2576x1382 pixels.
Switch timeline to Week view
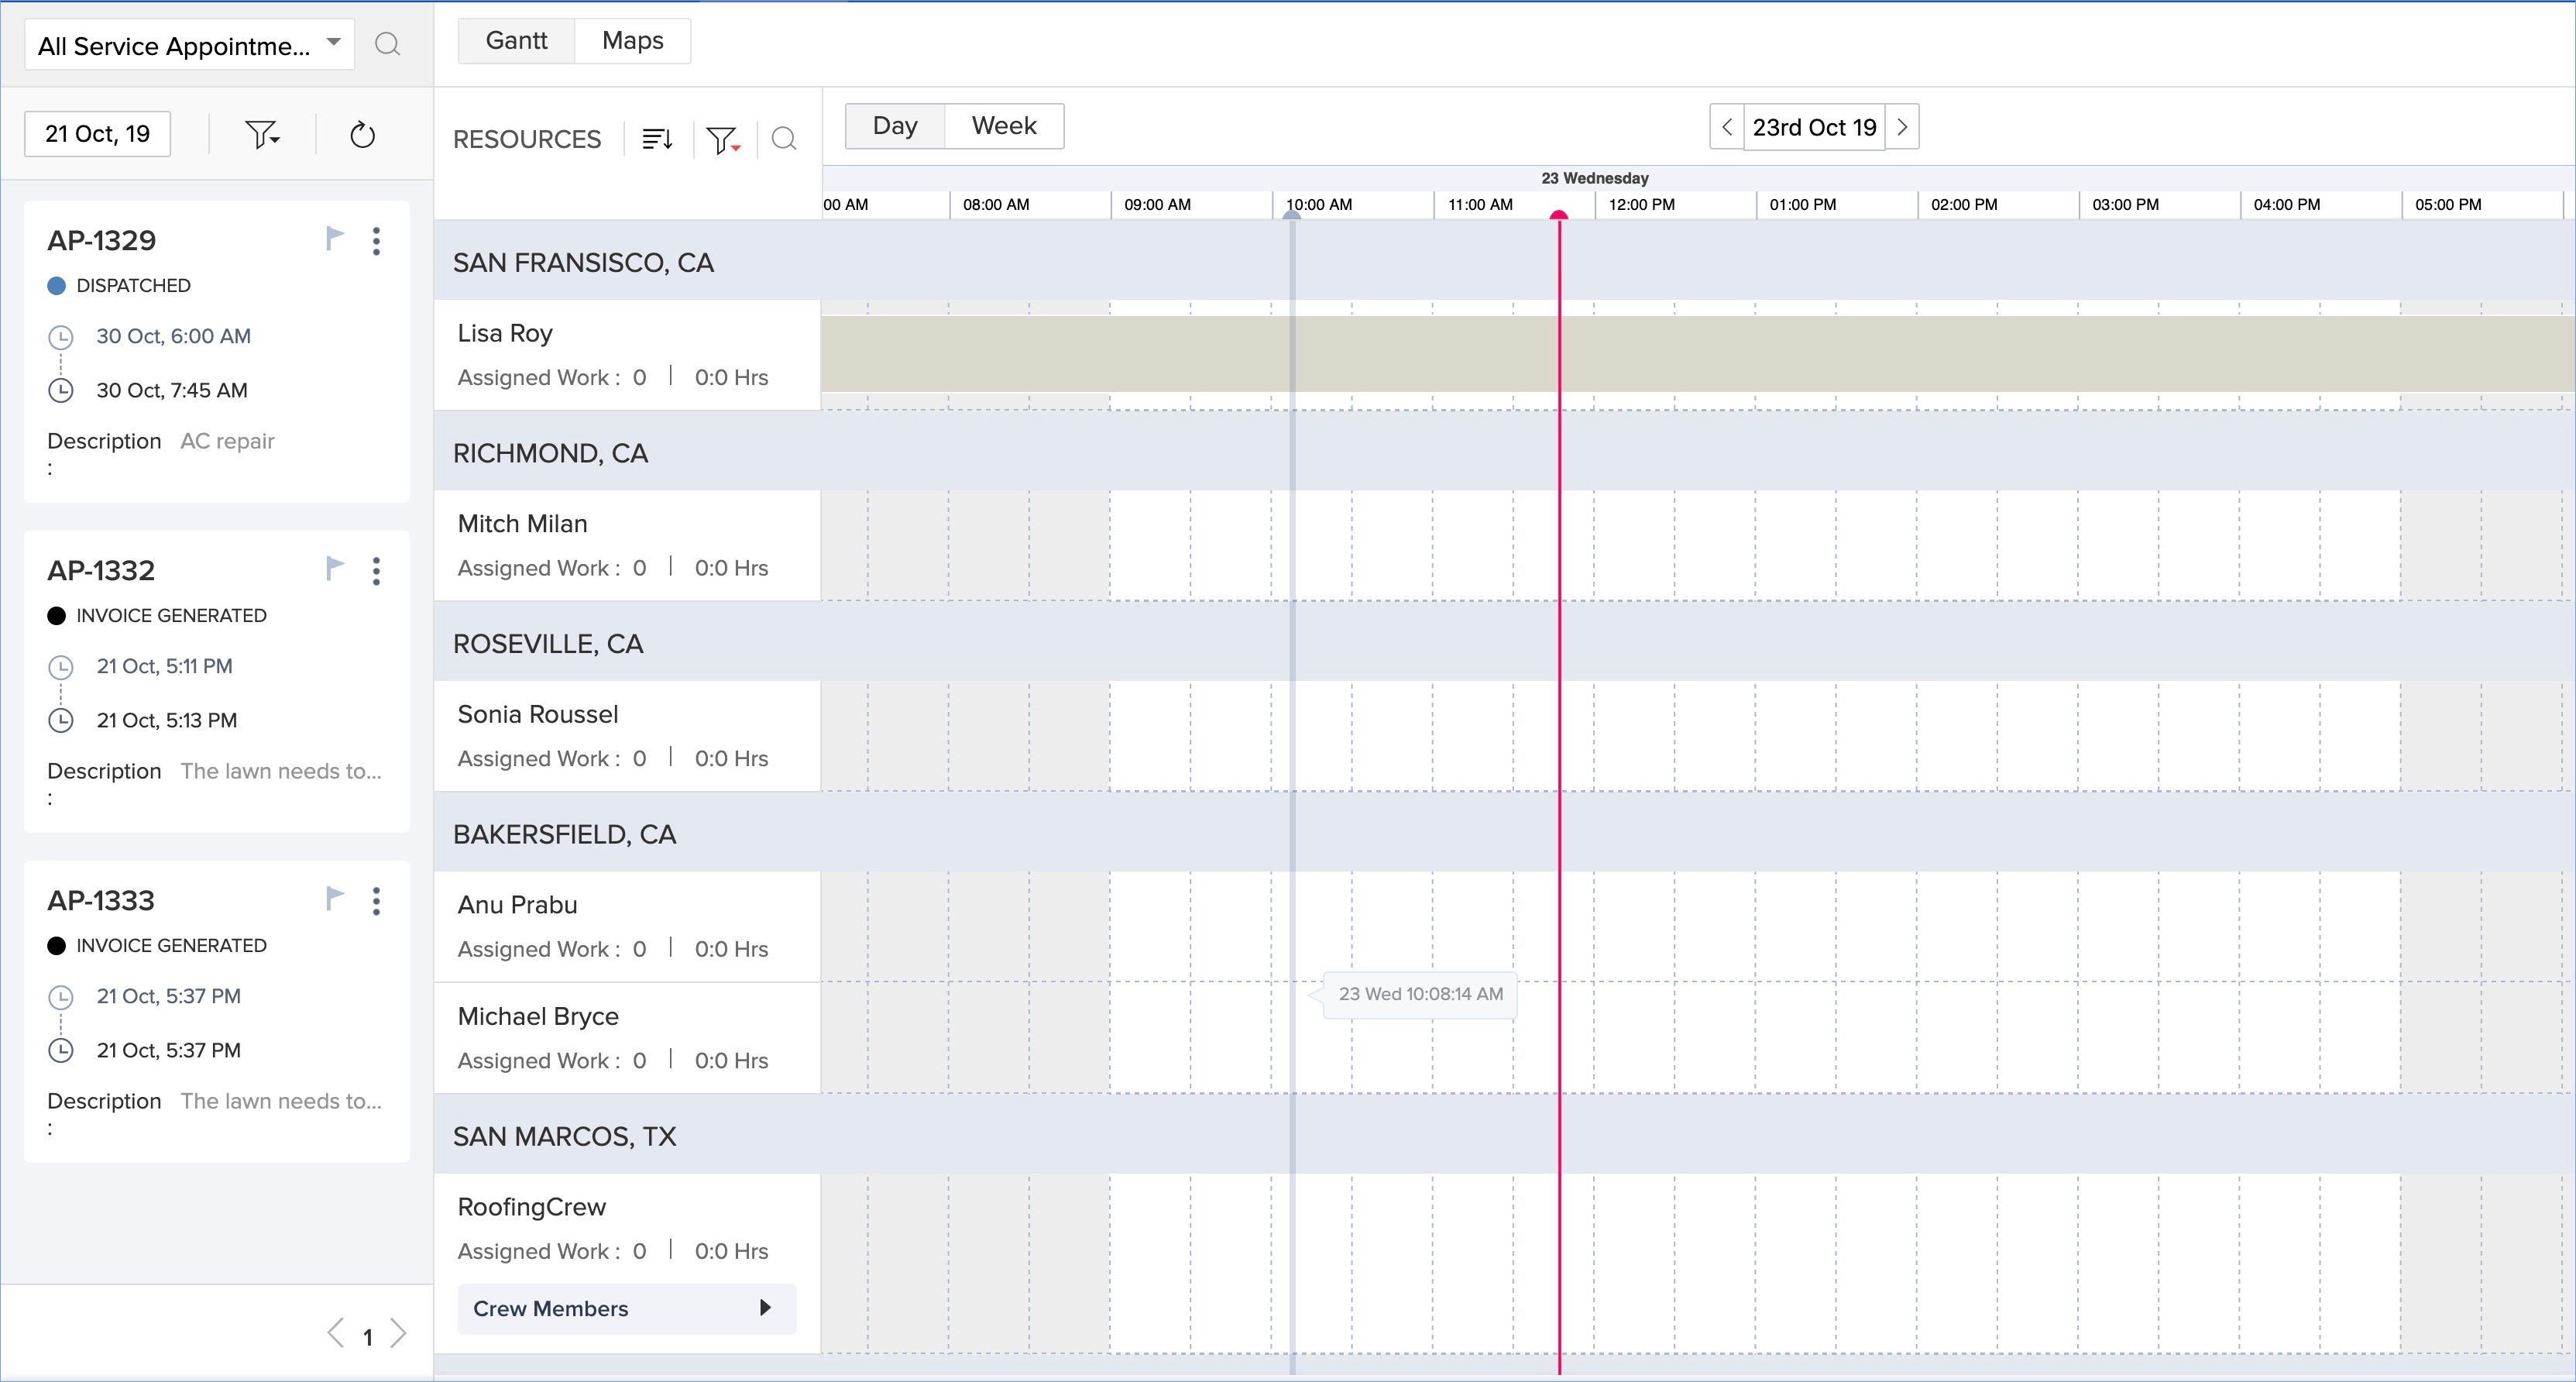click(x=1003, y=126)
